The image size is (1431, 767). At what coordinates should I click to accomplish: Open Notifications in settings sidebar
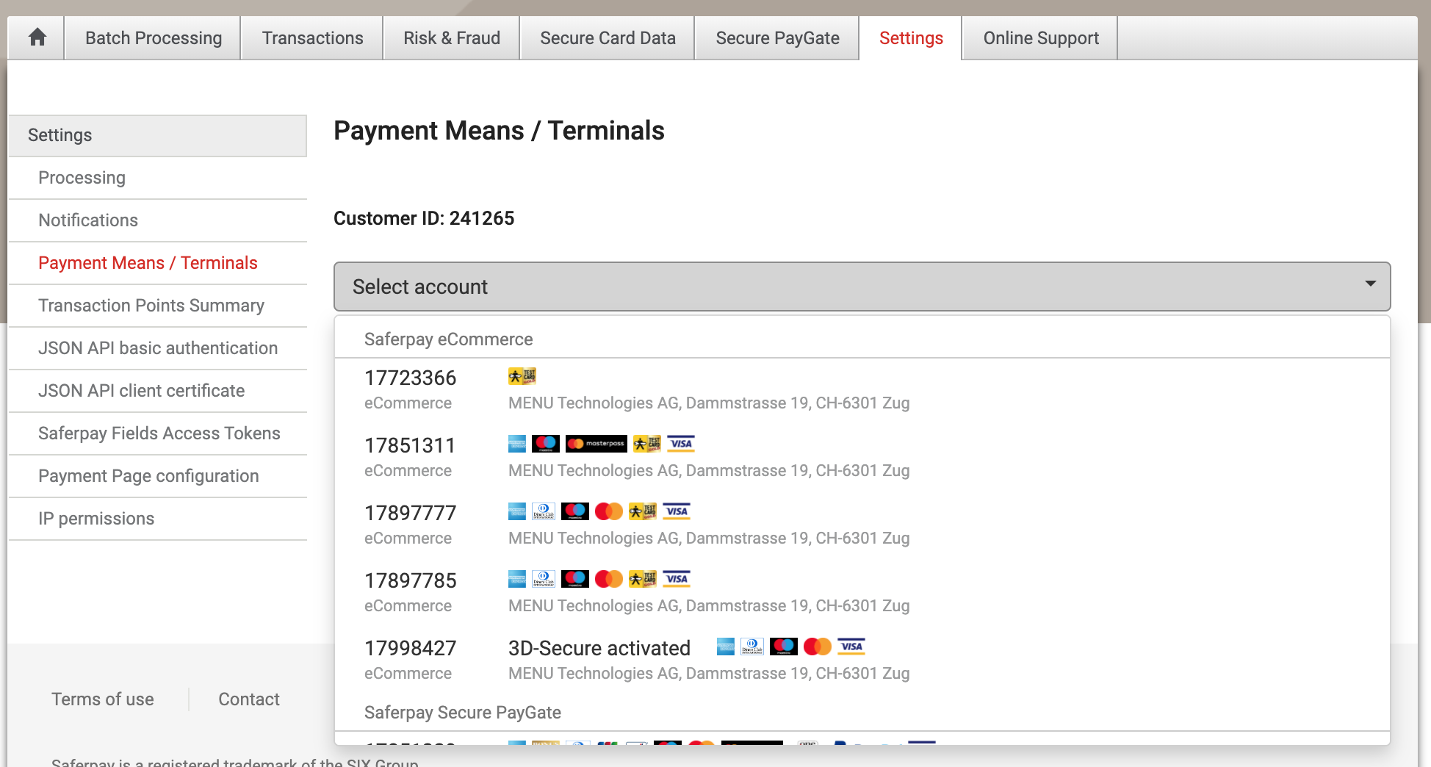(x=158, y=220)
